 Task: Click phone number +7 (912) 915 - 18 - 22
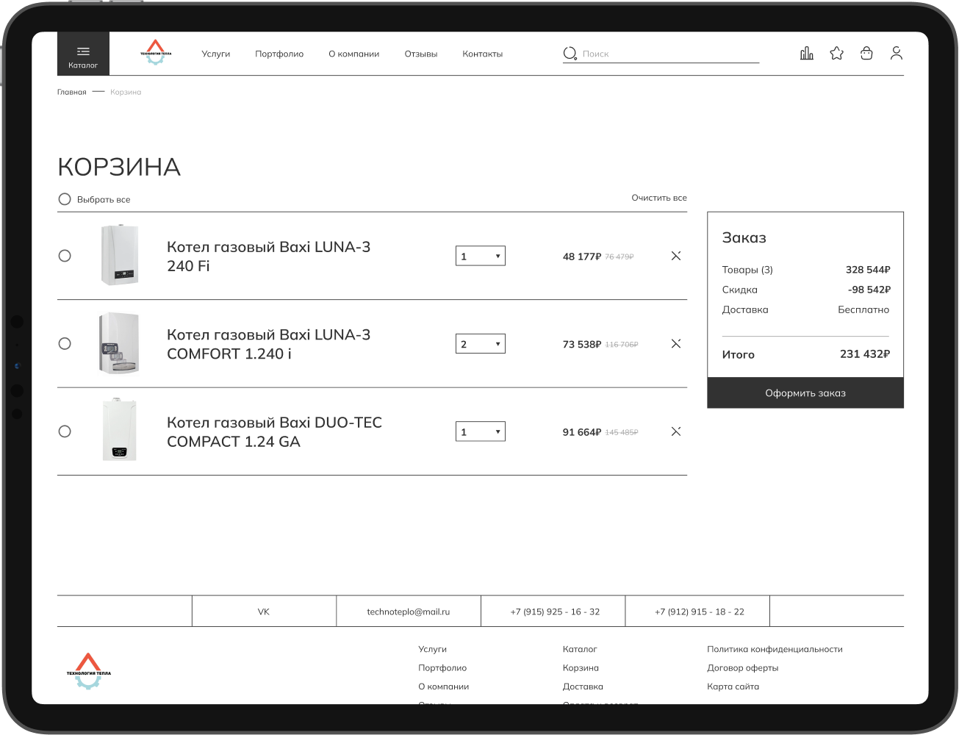coord(700,612)
